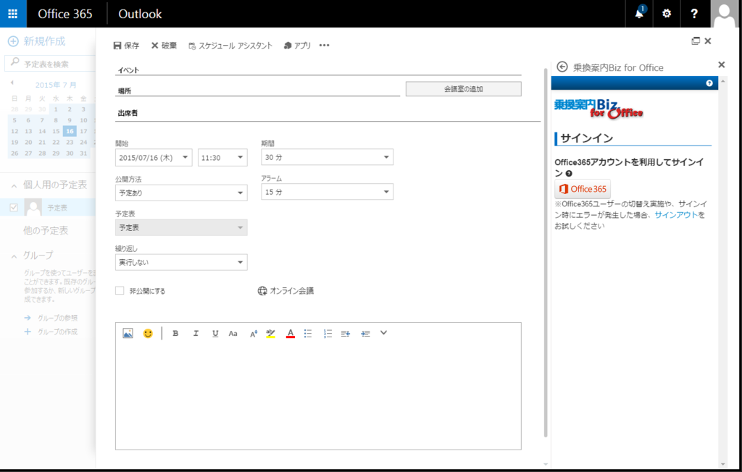
Task: Open the Office 365 app launcher grid icon
Action: [12, 13]
